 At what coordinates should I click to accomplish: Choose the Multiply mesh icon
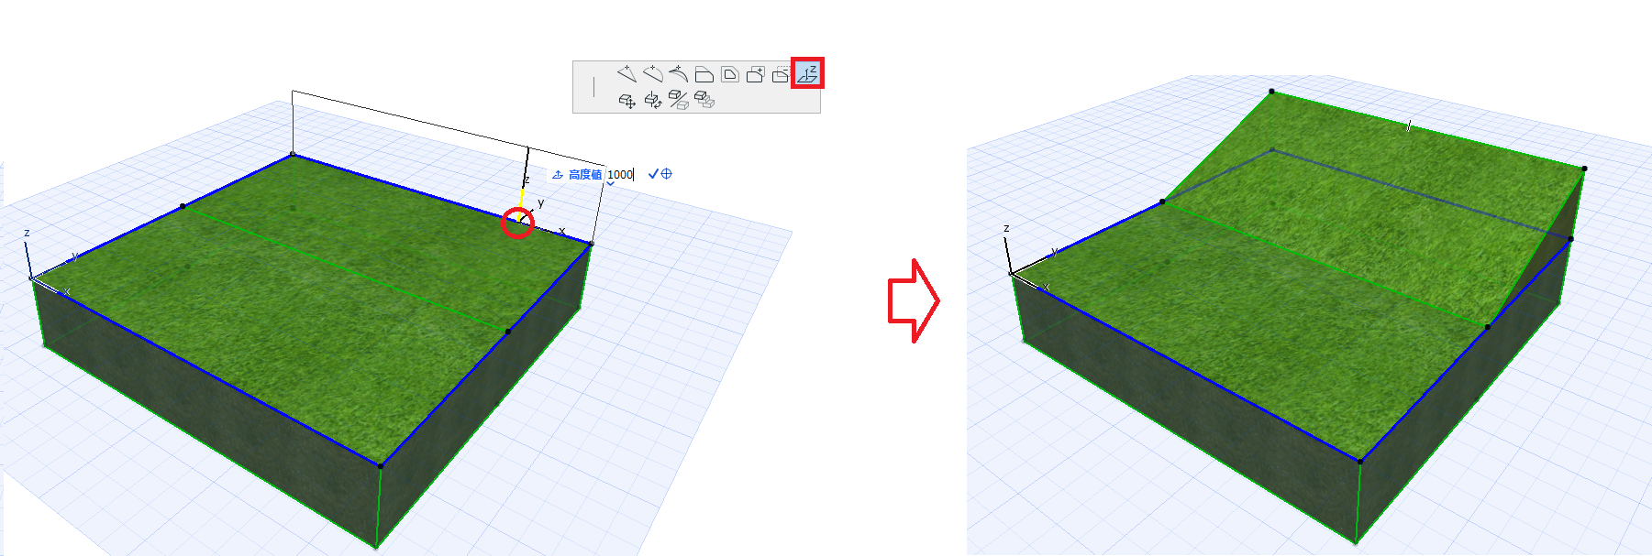click(x=704, y=99)
